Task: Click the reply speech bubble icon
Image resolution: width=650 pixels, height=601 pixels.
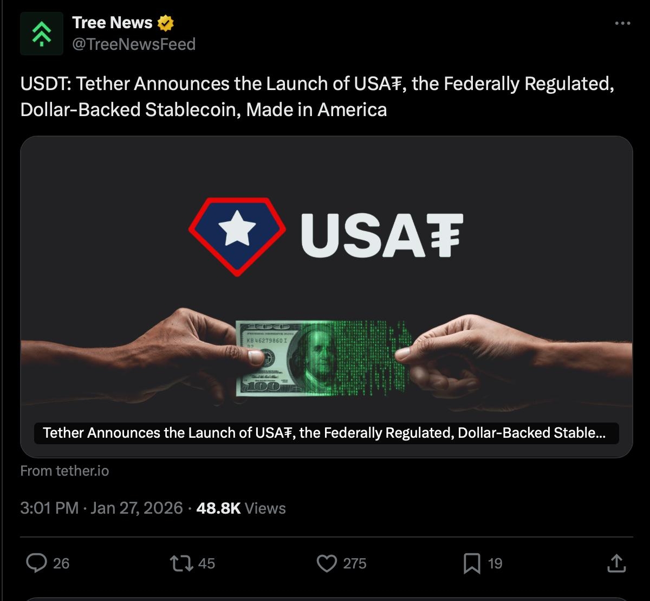Action: [36, 563]
